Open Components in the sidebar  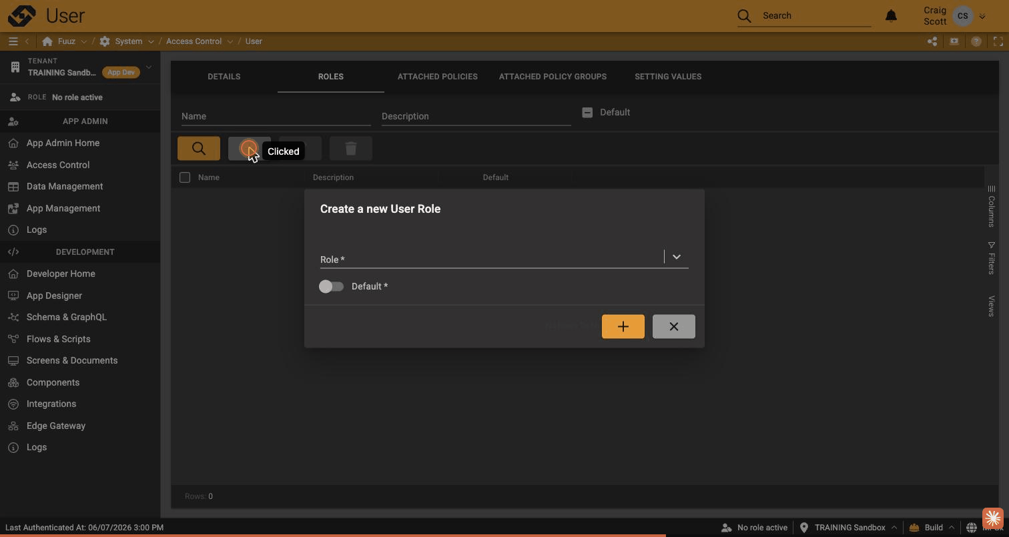click(x=80, y=382)
